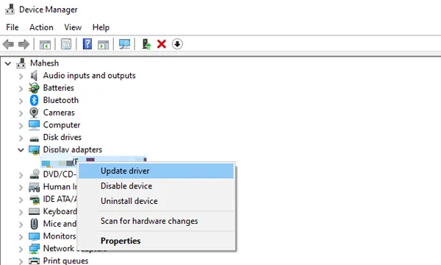Click the Scan for hardware changes monitor icon
Image resolution: width=441 pixels, height=265 pixels.
click(x=124, y=44)
